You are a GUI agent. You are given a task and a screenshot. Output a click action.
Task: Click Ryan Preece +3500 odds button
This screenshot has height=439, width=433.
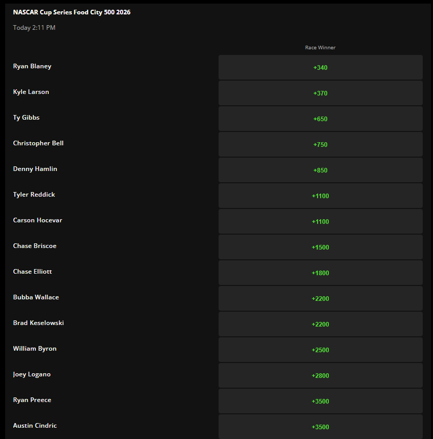pyautogui.click(x=320, y=401)
